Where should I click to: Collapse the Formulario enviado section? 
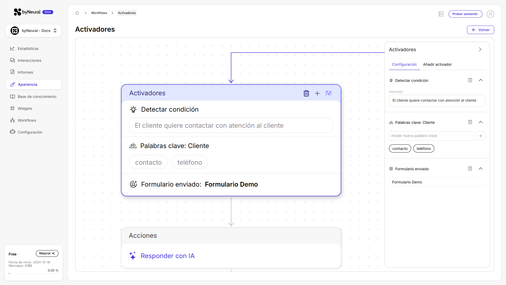click(480, 169)
